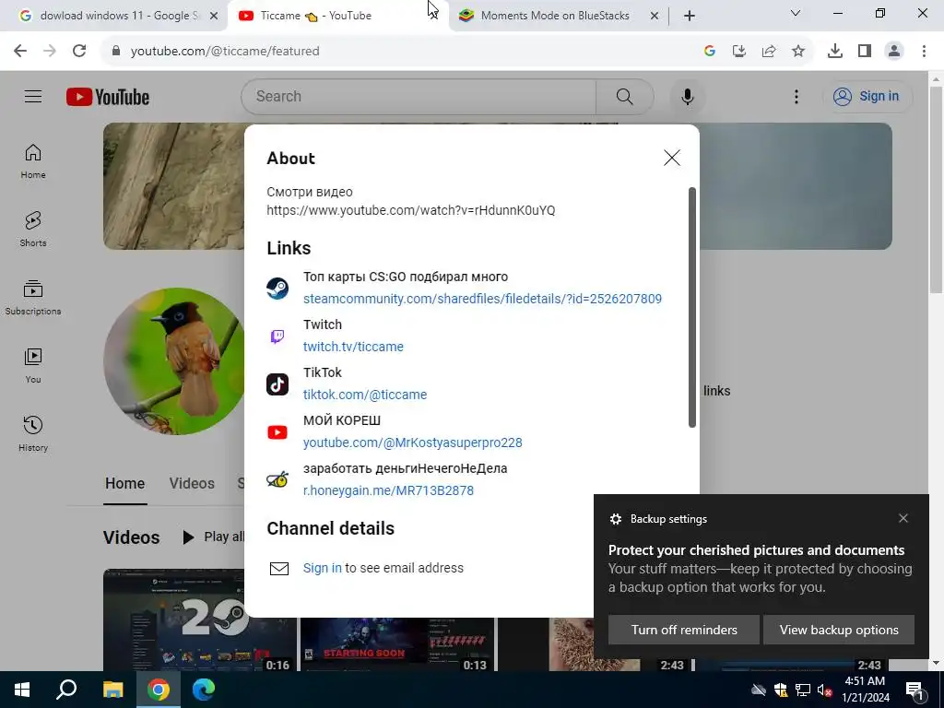Click the Google icon in the address bar
944x708 pixels.
[x=710, y=52]
